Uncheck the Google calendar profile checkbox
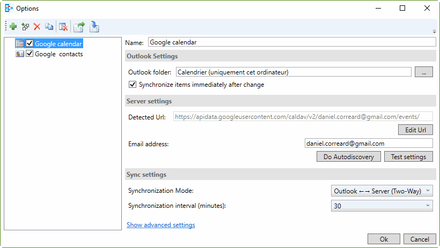This screenshot has width=440, height=248. click(30, 43)
